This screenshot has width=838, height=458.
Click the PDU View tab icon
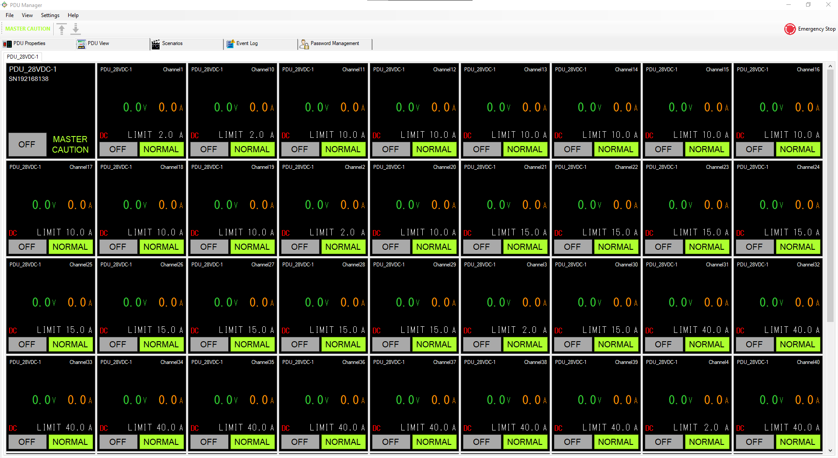pos(81,44)
